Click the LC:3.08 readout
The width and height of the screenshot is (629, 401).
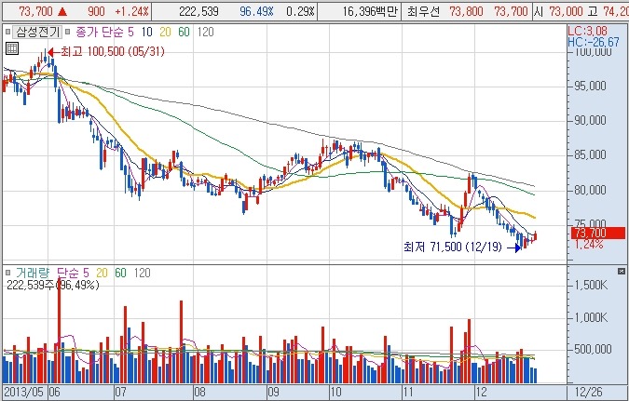(x=587, y=31)
